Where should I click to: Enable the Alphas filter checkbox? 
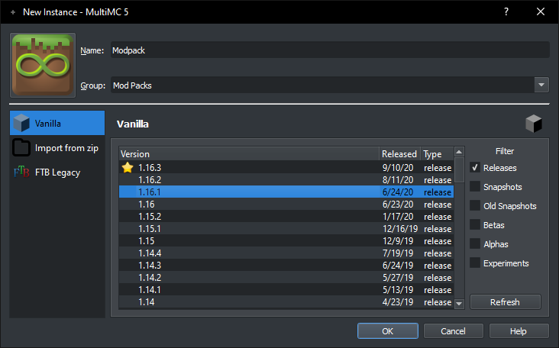pyautogui.click(x=475, y=243)
